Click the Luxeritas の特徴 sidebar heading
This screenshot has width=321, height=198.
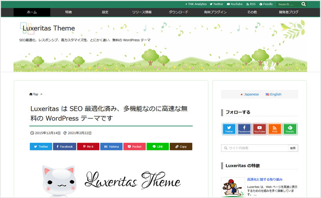[243, 166]
